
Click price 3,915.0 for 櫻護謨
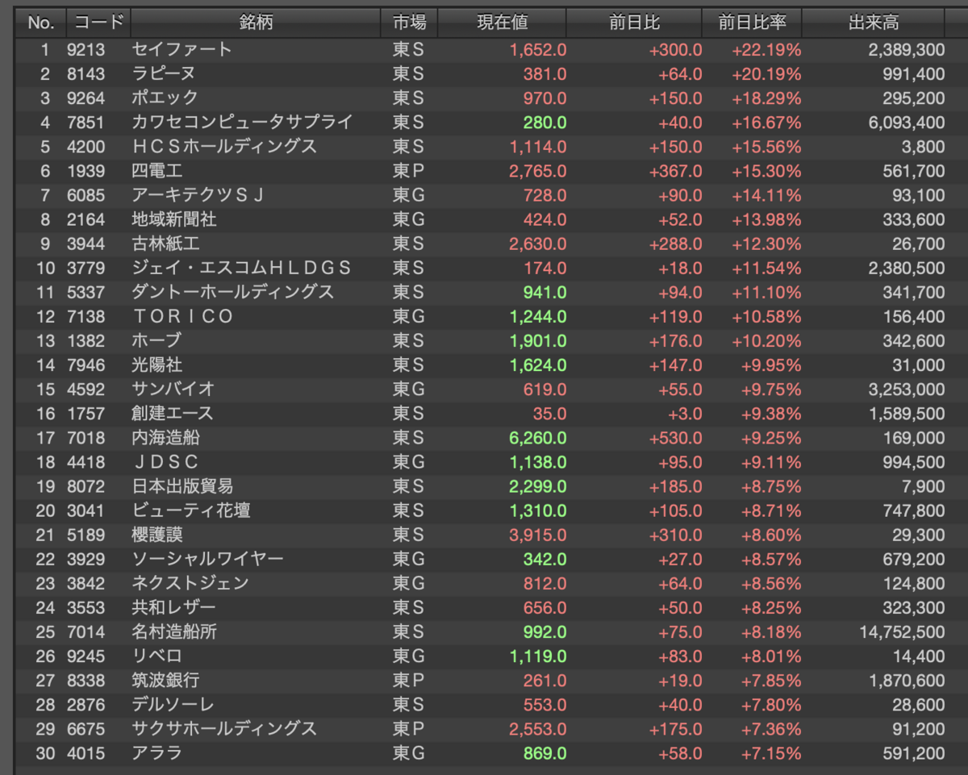click(x=538, y=535)
